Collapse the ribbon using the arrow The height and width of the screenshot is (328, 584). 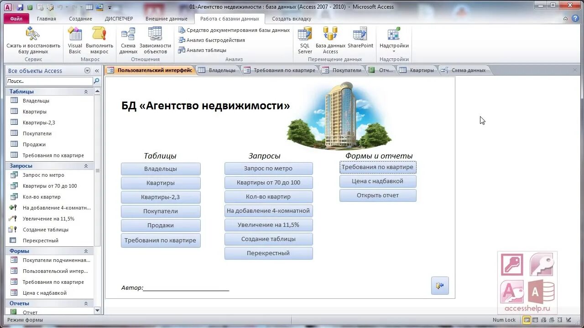pos(565,19)
